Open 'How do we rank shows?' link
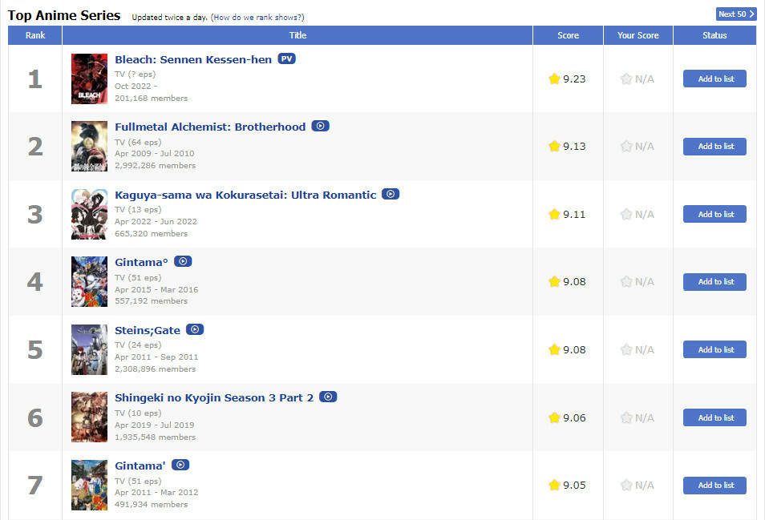The image size is (765, 520). 257,17
